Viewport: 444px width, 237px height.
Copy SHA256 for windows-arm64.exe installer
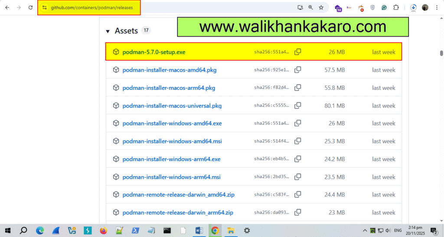point(297,159)
